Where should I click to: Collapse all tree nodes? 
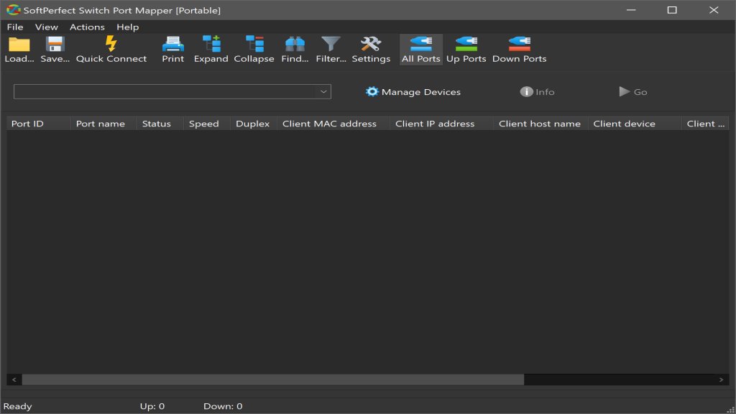[254, 50]
